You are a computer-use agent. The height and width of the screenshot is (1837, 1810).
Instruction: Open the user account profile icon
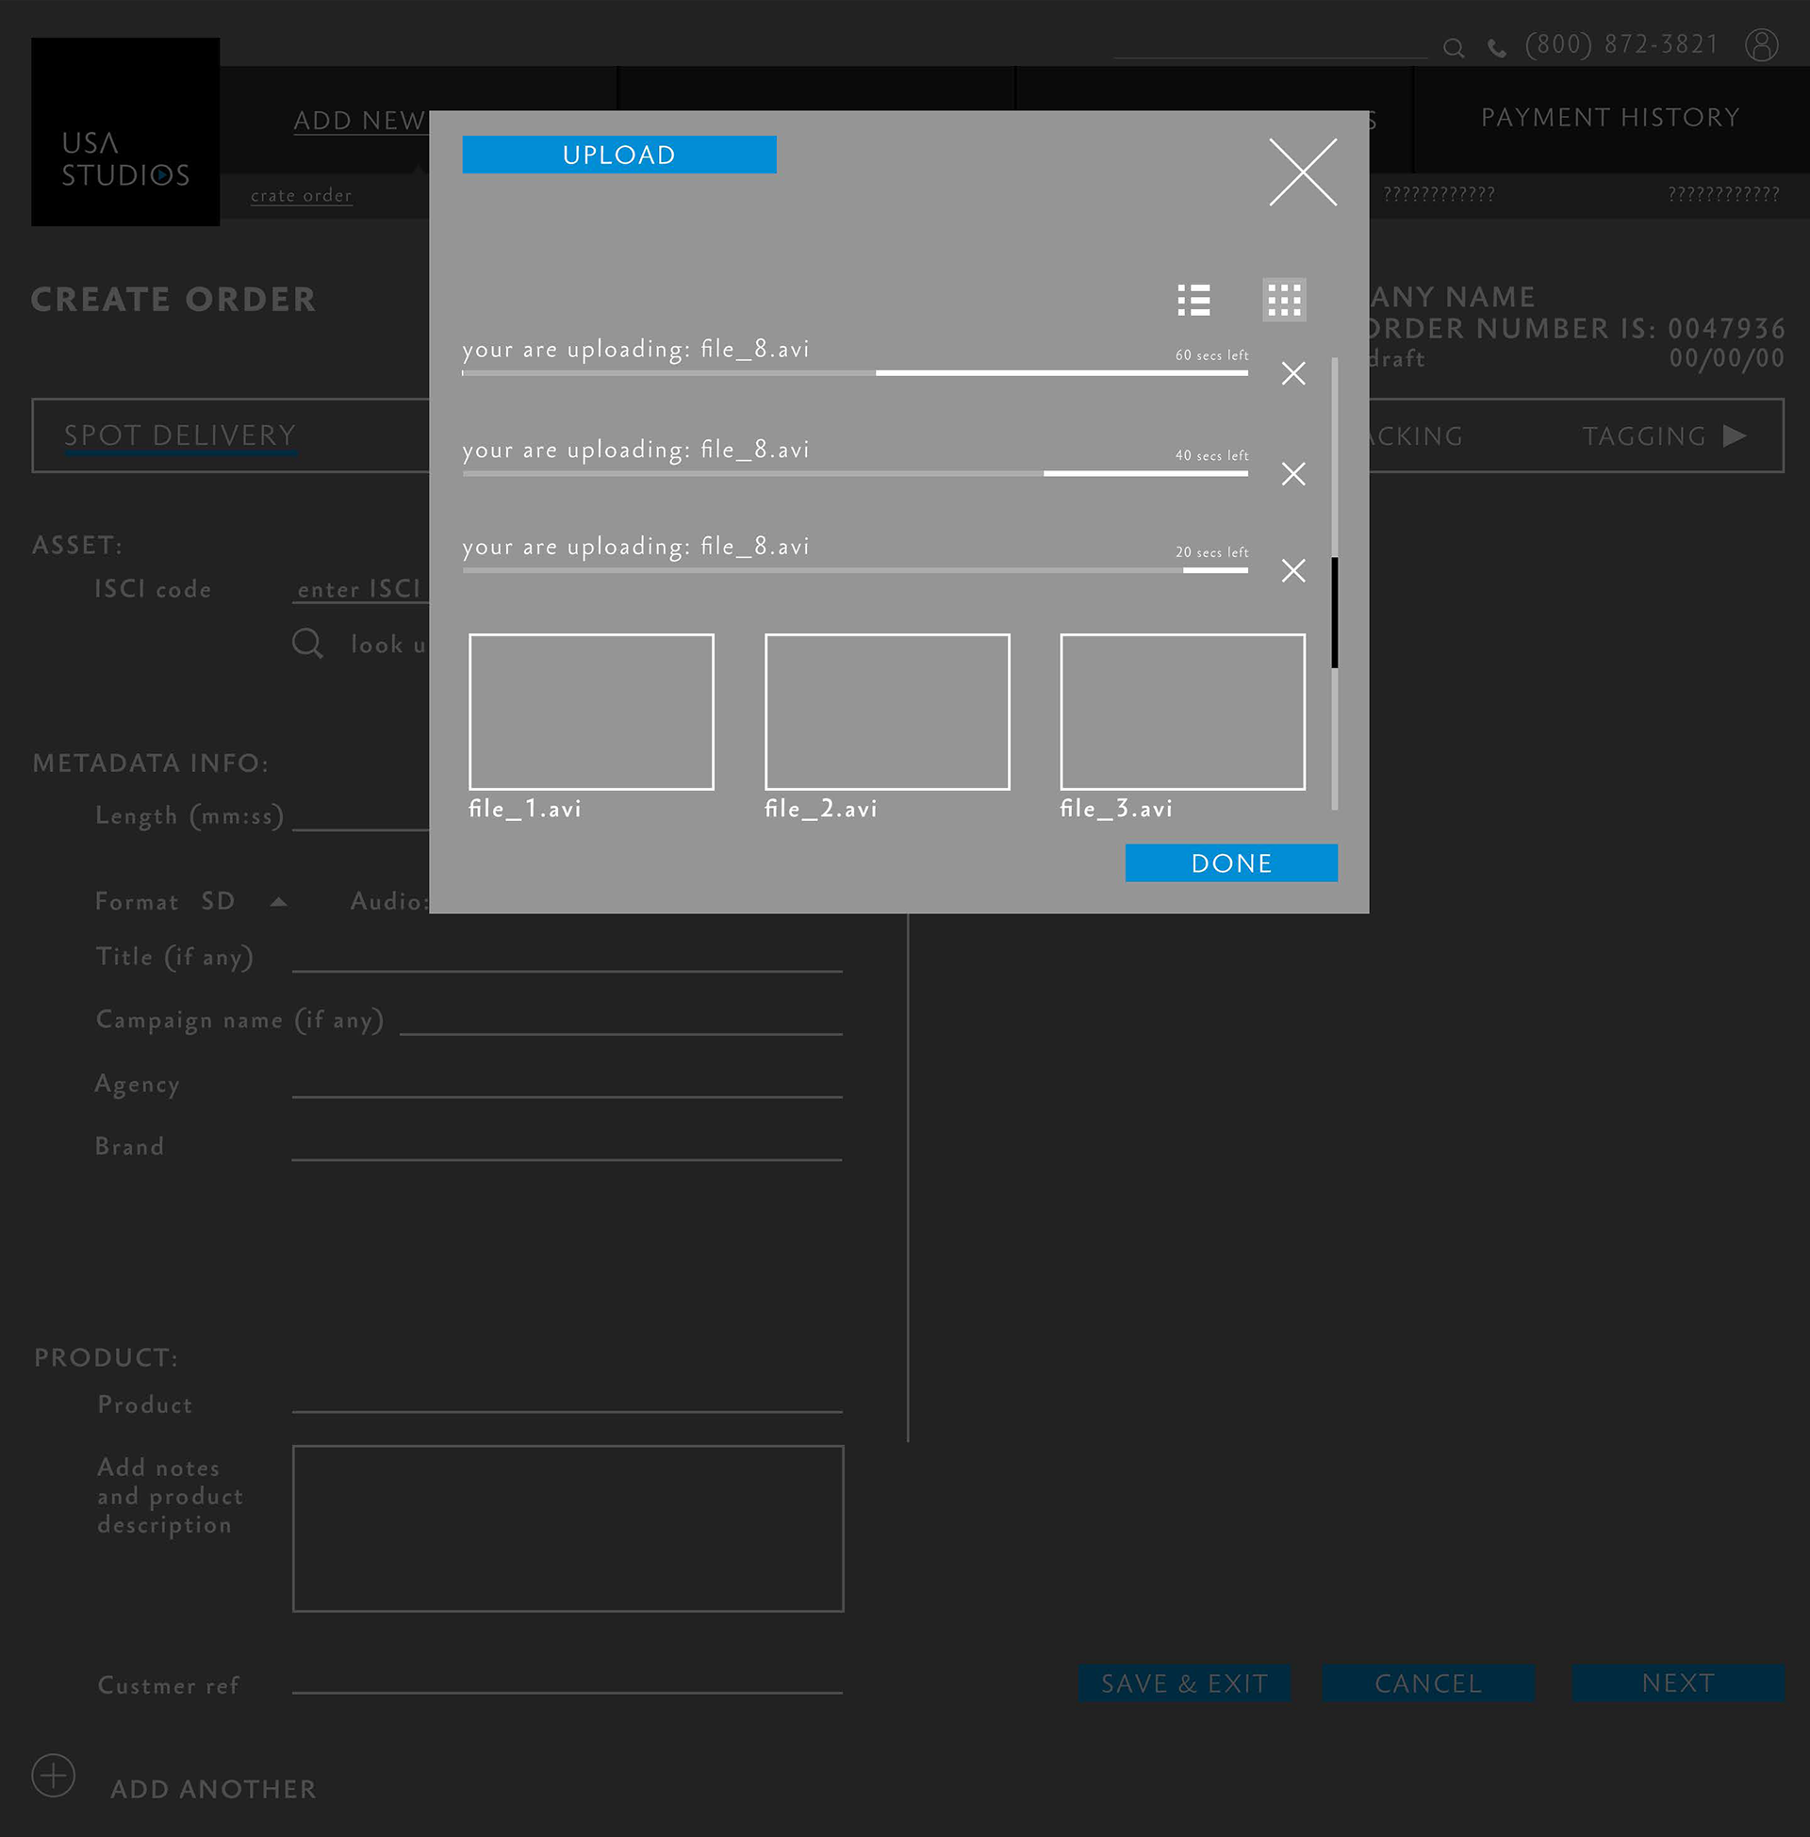click(1761, 44)
